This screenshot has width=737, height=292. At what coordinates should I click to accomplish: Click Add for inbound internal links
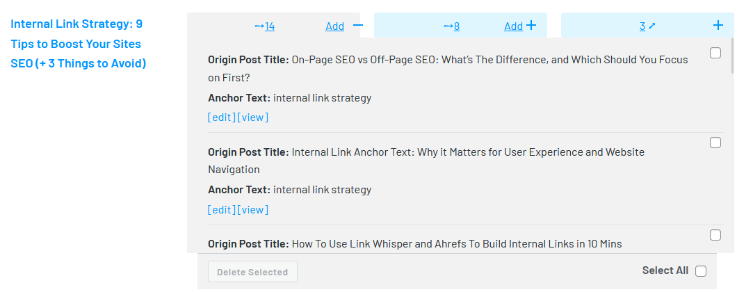334,26
